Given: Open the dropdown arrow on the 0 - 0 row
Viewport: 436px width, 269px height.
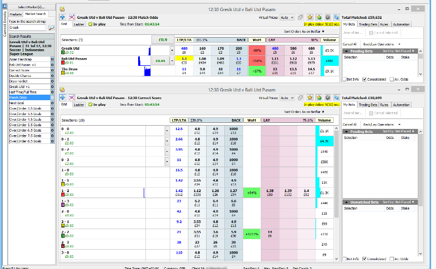Looking at the screenshot, I should [x=167, y=131].
